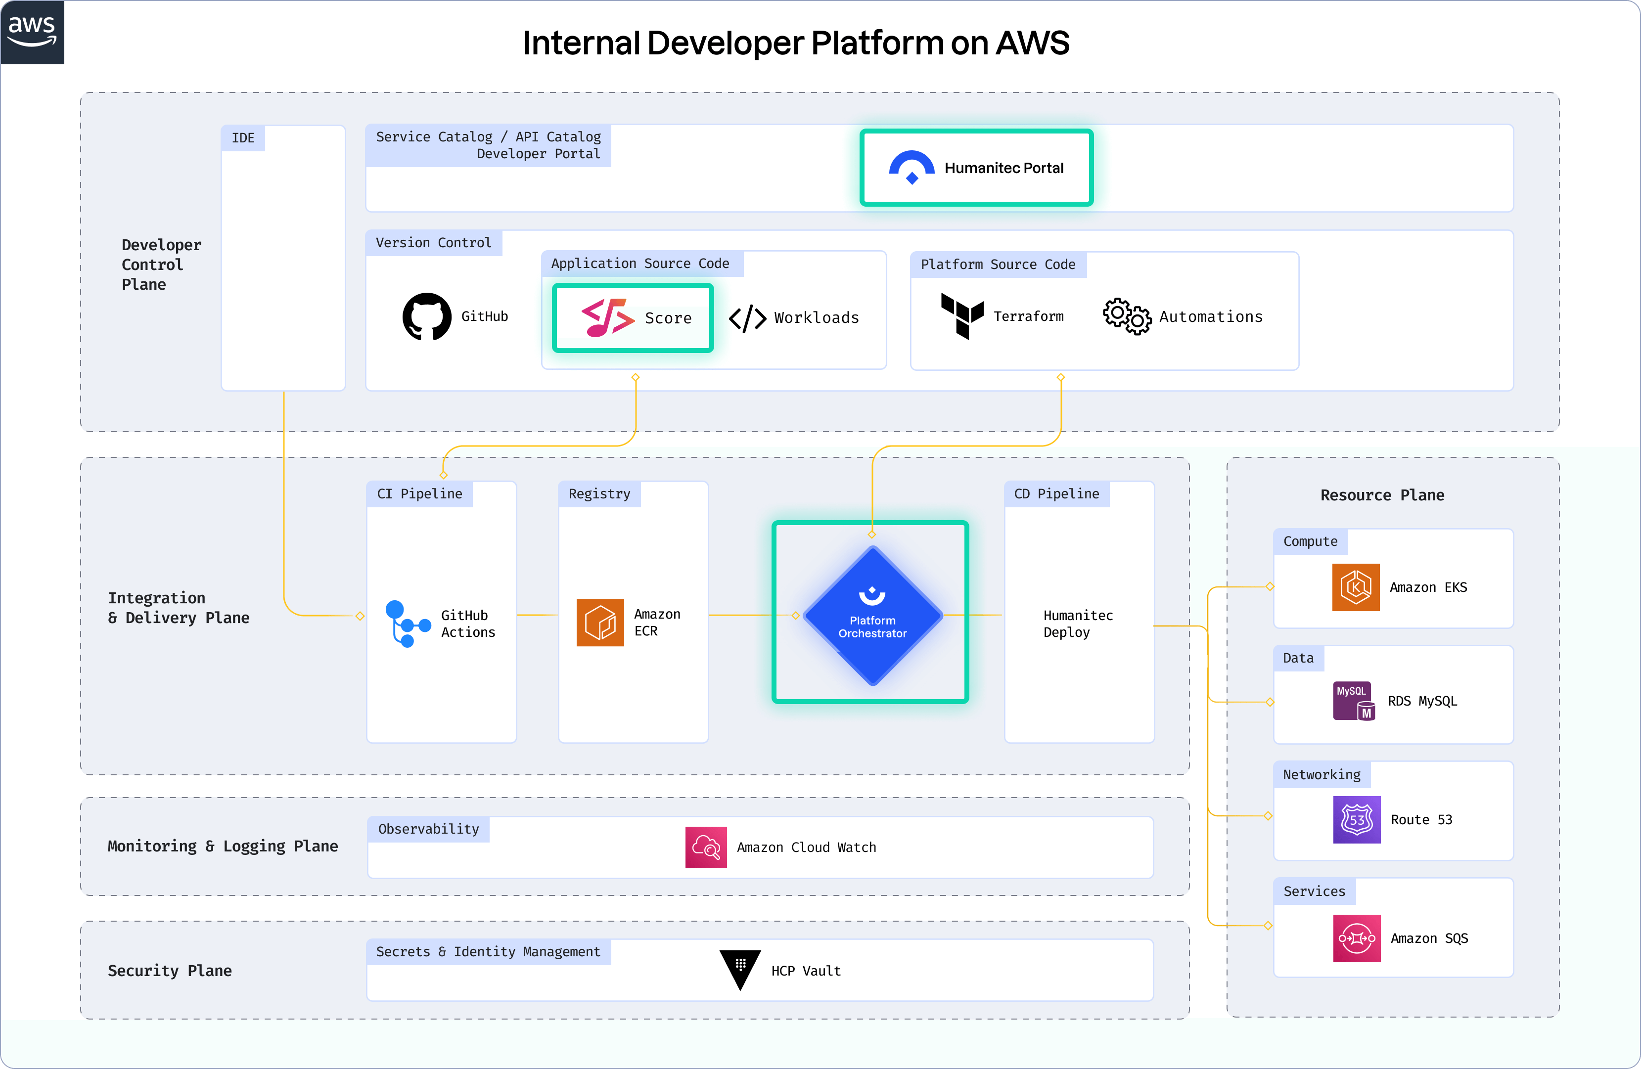This screenshot has width=1641, height=1069.
Task: Click the Services label
Action: click(1314, 891)
